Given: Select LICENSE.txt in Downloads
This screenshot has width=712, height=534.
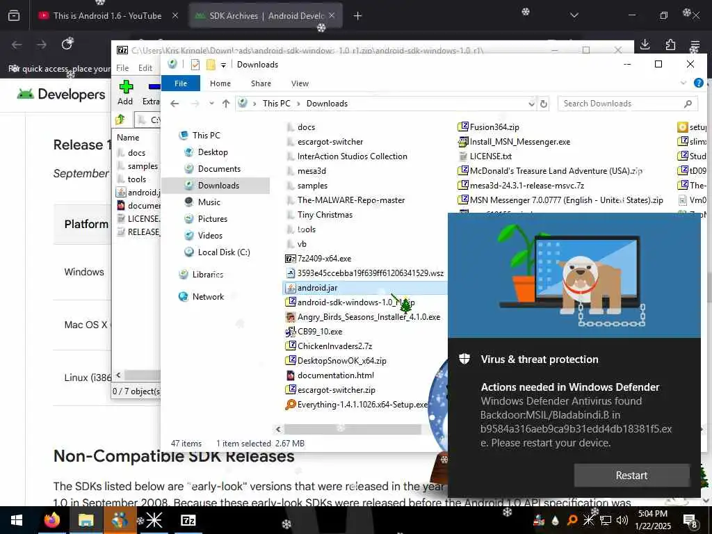Looking at the screenshot, I should (490, 156).
